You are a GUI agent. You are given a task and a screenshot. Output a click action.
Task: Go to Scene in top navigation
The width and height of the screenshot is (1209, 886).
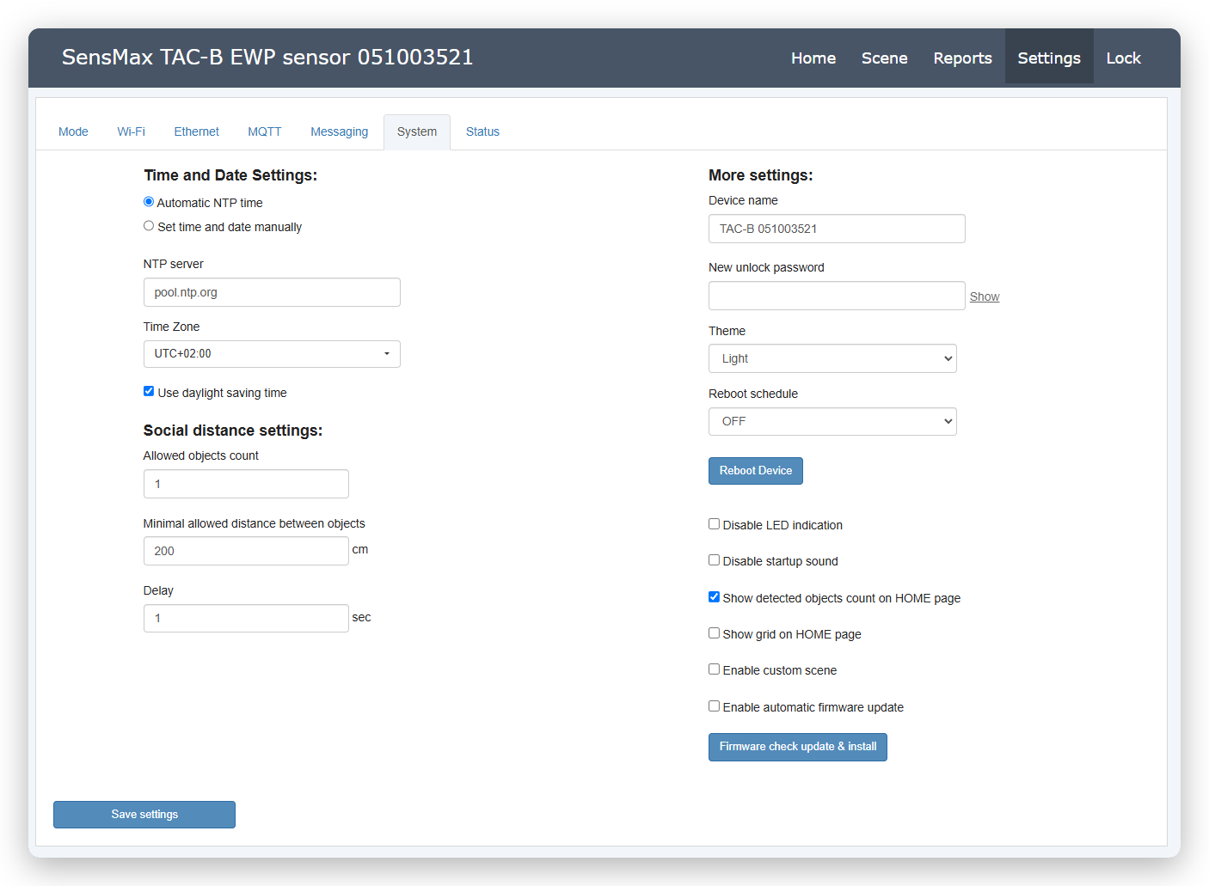click(x=884, y=58)
